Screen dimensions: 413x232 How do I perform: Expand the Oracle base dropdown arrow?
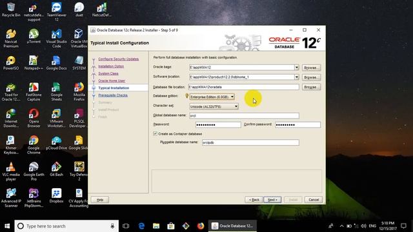(x=297, y=67)
